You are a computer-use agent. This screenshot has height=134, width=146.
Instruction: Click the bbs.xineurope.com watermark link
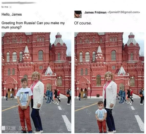tap(14, 132)
